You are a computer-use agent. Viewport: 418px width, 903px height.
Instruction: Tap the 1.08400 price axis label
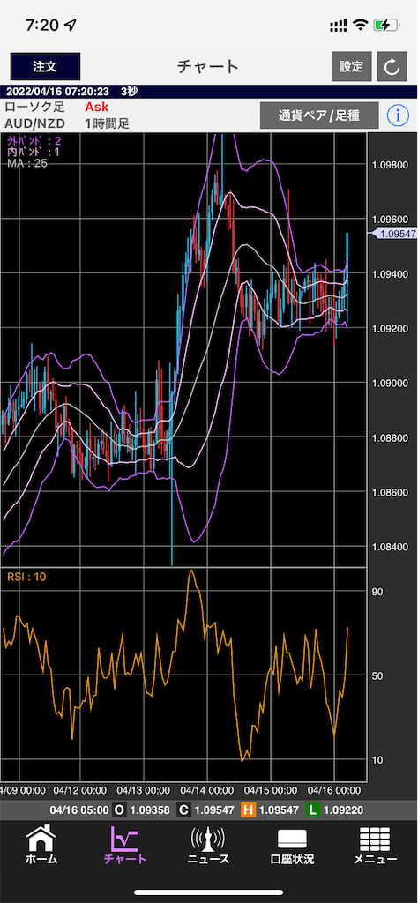391,546
